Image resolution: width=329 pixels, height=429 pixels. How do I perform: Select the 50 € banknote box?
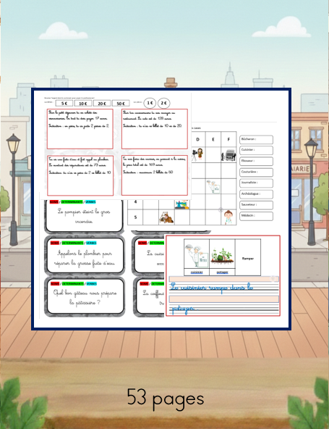click(121, 104)
